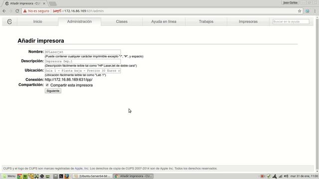Open a new browser tab
The image size is (319, 179).
(53, 3)
